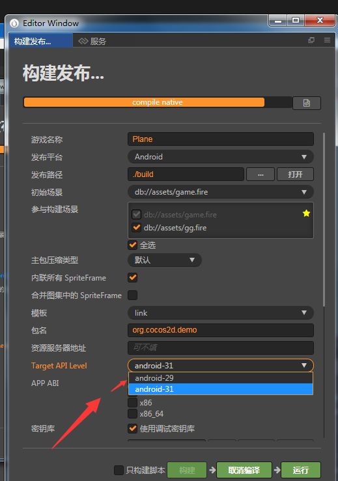Toggle 使用调试密钥库 checkbox
Screen dimensions: 338x481
click(x=133, y=428)
